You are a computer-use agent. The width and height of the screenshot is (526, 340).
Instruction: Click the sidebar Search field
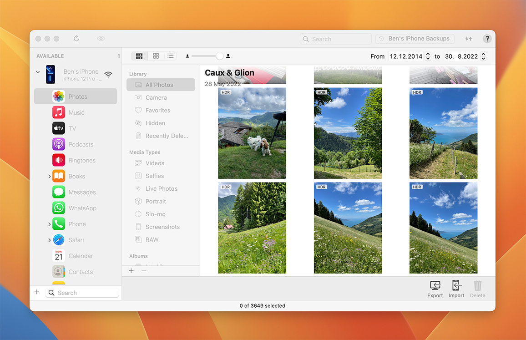82,293
